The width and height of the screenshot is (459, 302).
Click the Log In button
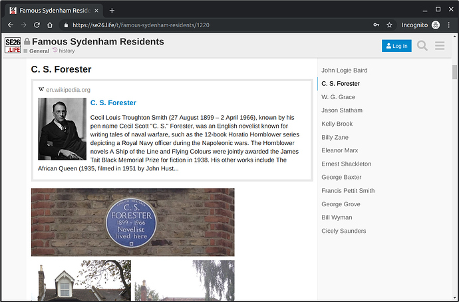click(x=396, y=46)
